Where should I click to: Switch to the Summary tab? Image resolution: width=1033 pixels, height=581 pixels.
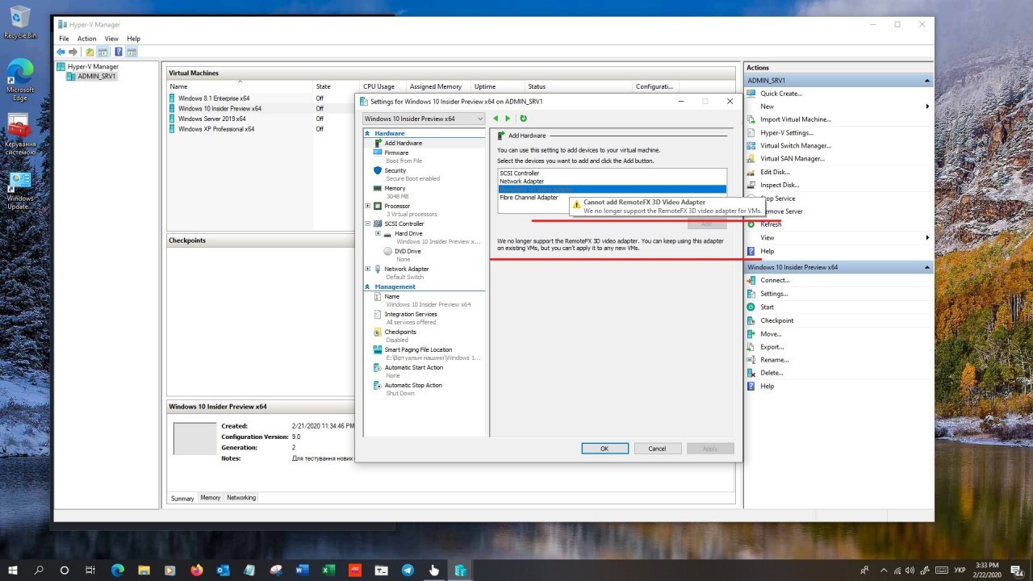pyautogui.click(x=182, y=498)
